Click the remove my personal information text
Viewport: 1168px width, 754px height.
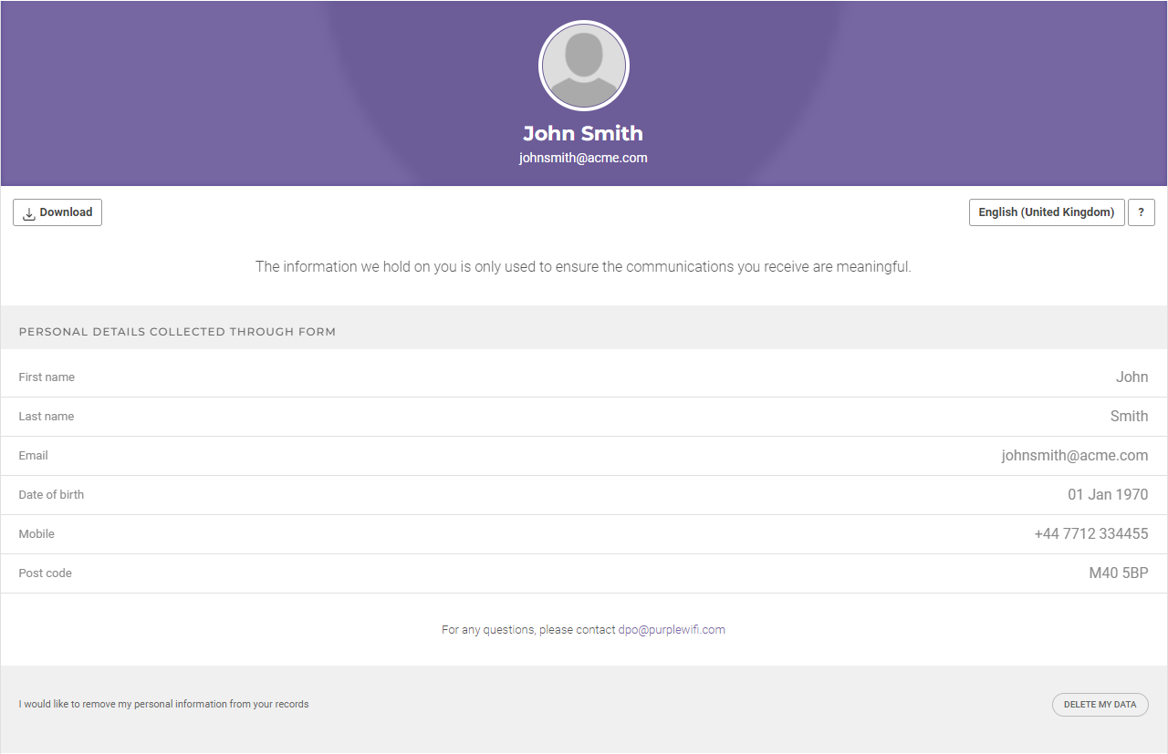[x=163, y=705]
